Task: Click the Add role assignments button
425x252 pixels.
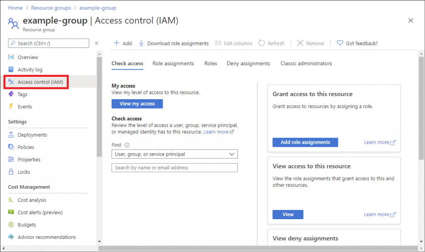Action: tap(305, 142)
